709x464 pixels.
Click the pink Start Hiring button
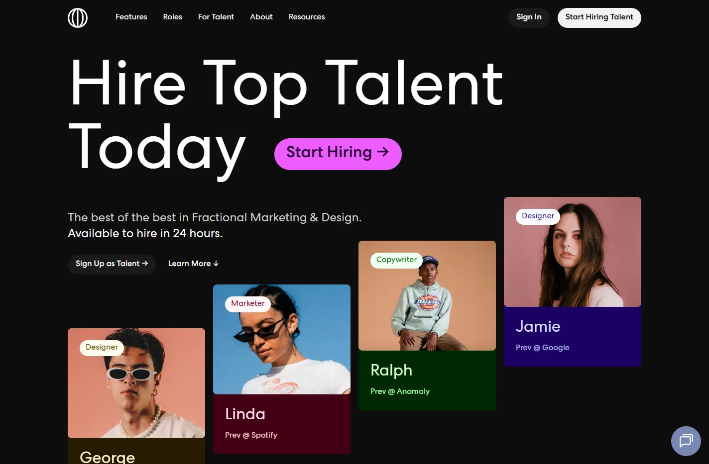338,154
